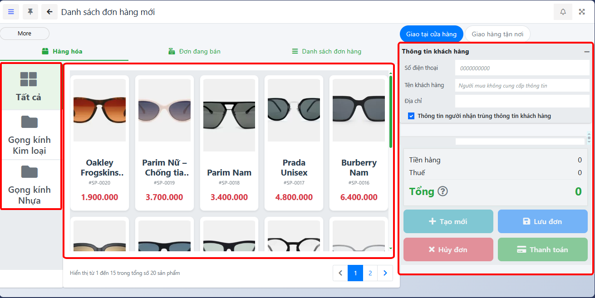Switch to the 'Danh sách đơn hàng' tab
The width and height of the screenshot is (595, 298).
click(x=326, y=51)
